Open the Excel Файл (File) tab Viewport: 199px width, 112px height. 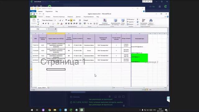33,16
